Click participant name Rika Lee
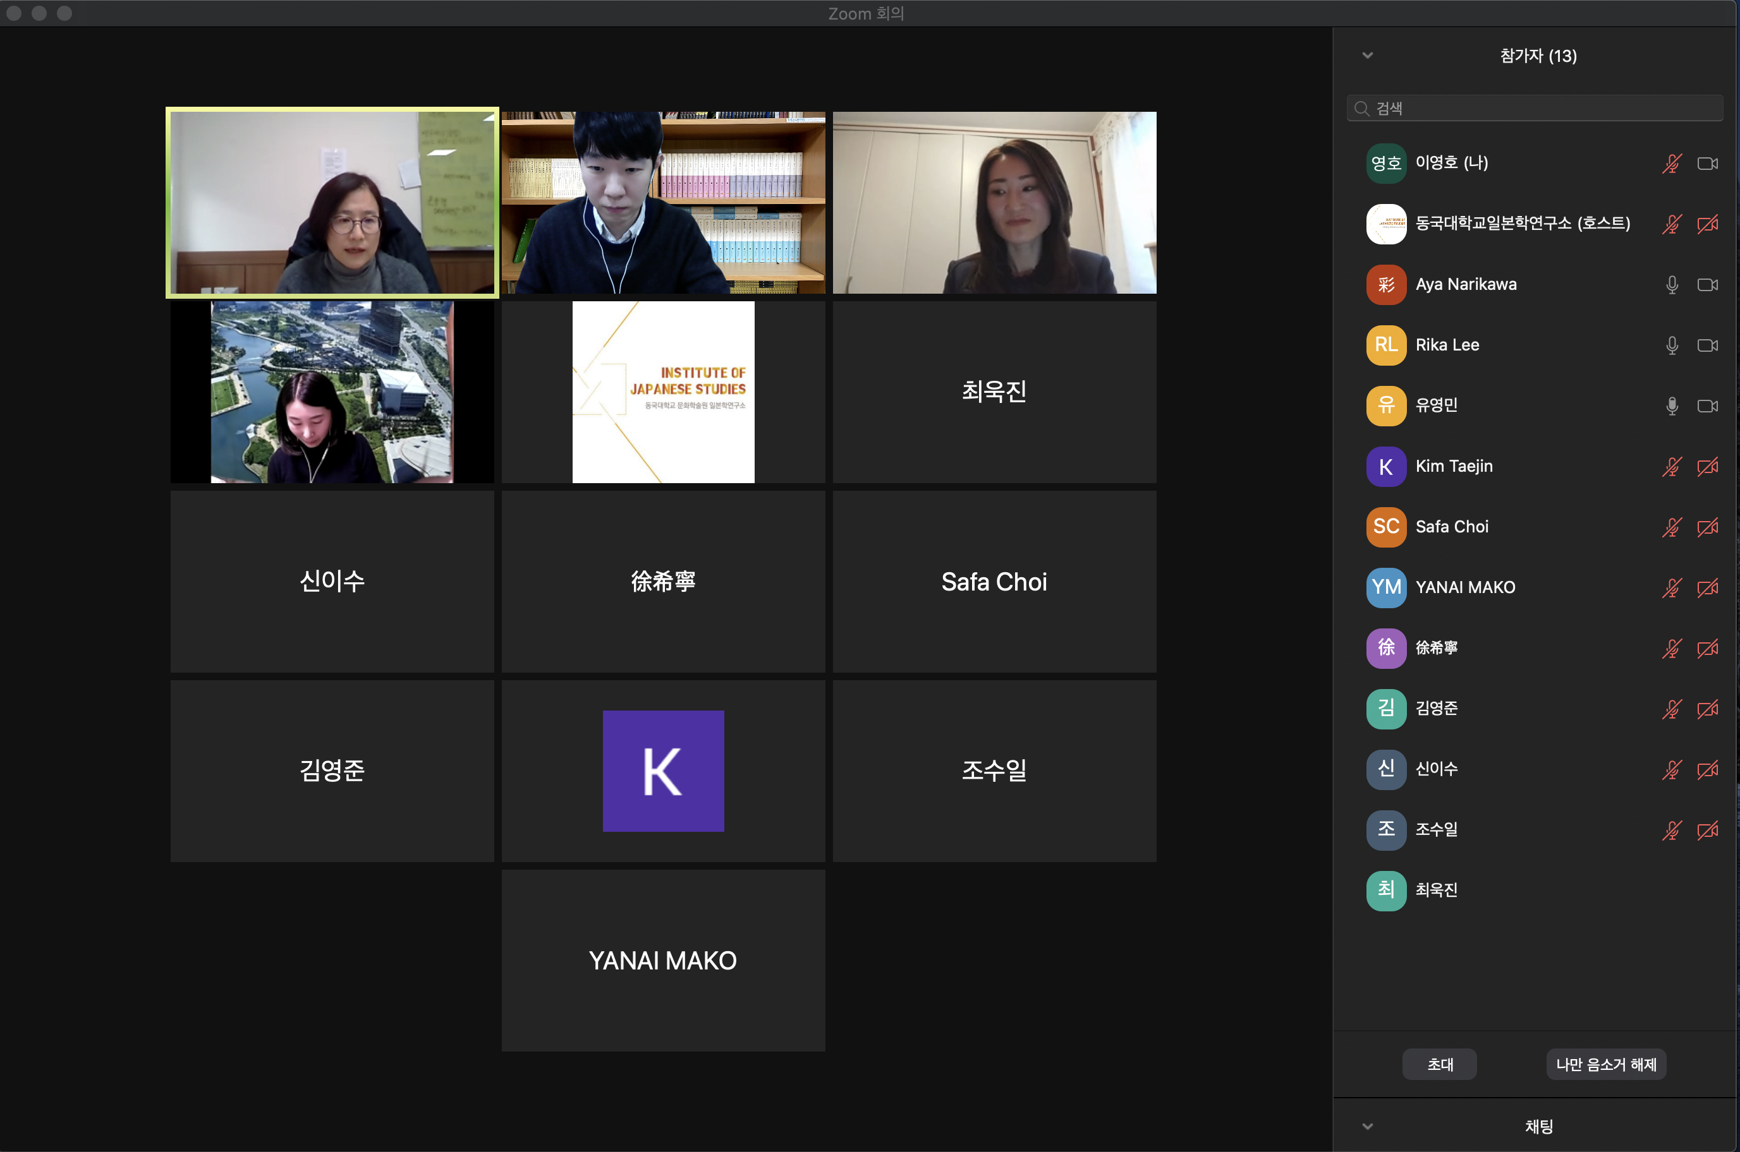 coord(1447,345)
